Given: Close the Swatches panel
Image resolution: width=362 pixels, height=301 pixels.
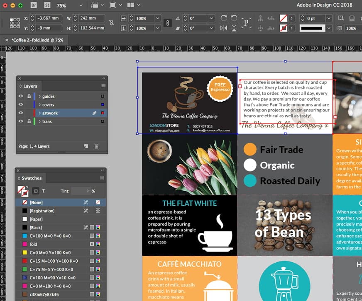Looking at the screenshot, I should (x=18, y=170).
